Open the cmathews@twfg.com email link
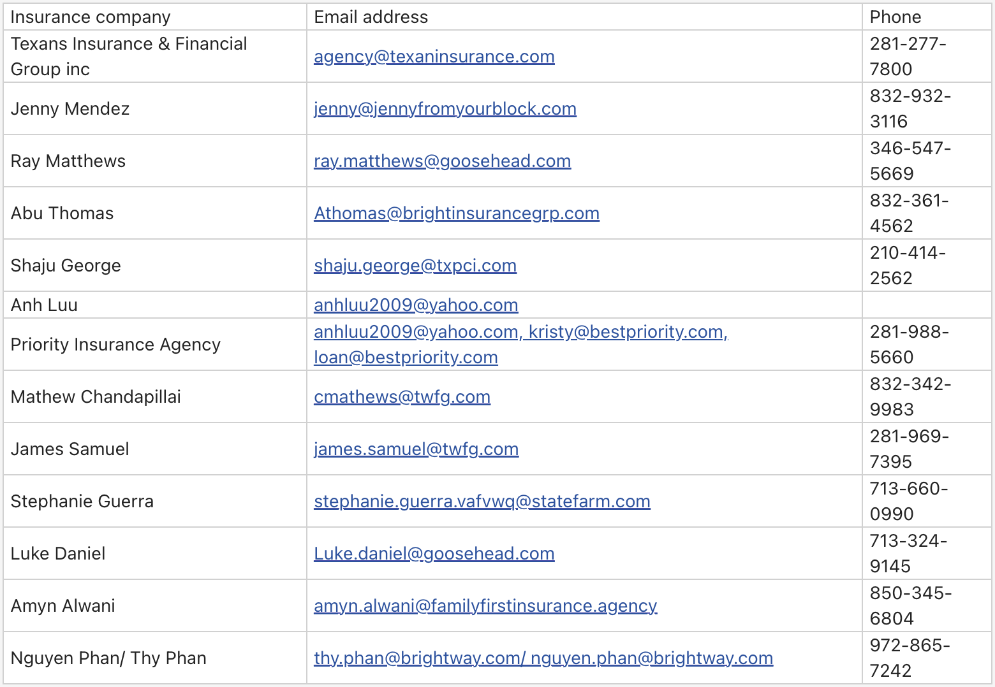 (402, 397)
